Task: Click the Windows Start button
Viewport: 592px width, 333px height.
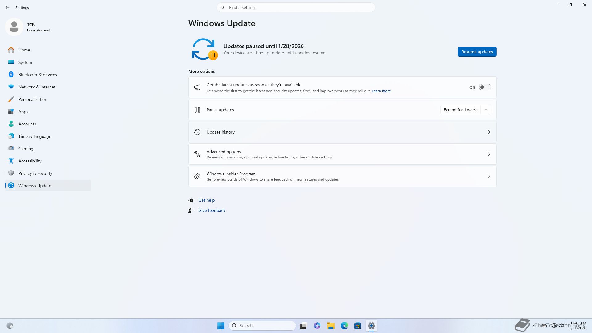Action: pos(221,326)
